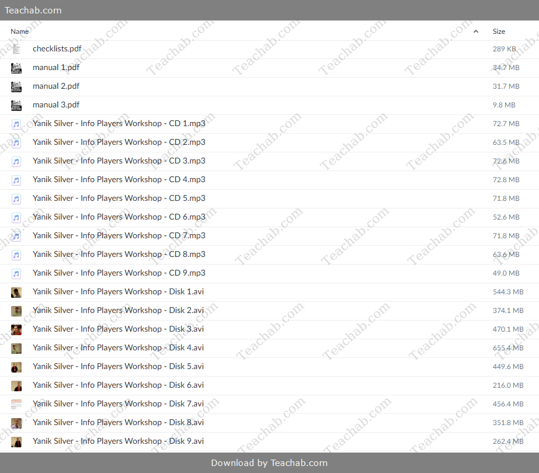Open the Info Players Workshop Disk 1.avi name
The height and width of the screenshot is (473, 539).
tap(118, 292)
